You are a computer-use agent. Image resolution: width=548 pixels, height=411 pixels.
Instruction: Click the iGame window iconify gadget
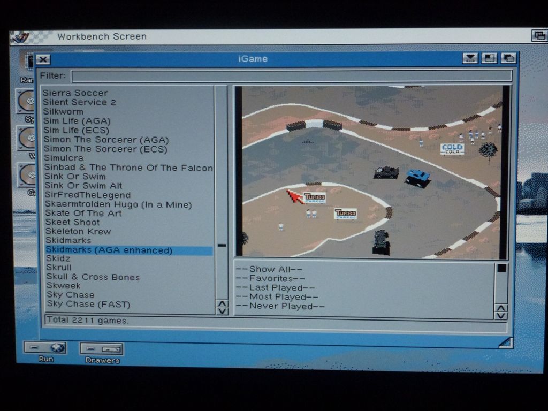click(470, 58)
